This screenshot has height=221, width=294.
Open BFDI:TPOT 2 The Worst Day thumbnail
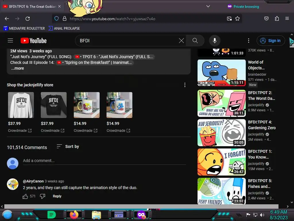pos(222,103)
